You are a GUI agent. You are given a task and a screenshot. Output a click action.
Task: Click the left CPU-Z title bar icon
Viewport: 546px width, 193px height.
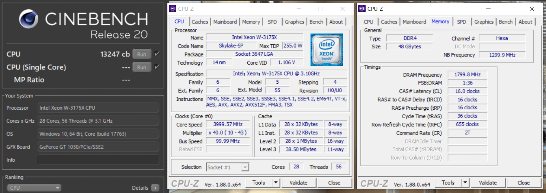[x=173, y=9]
